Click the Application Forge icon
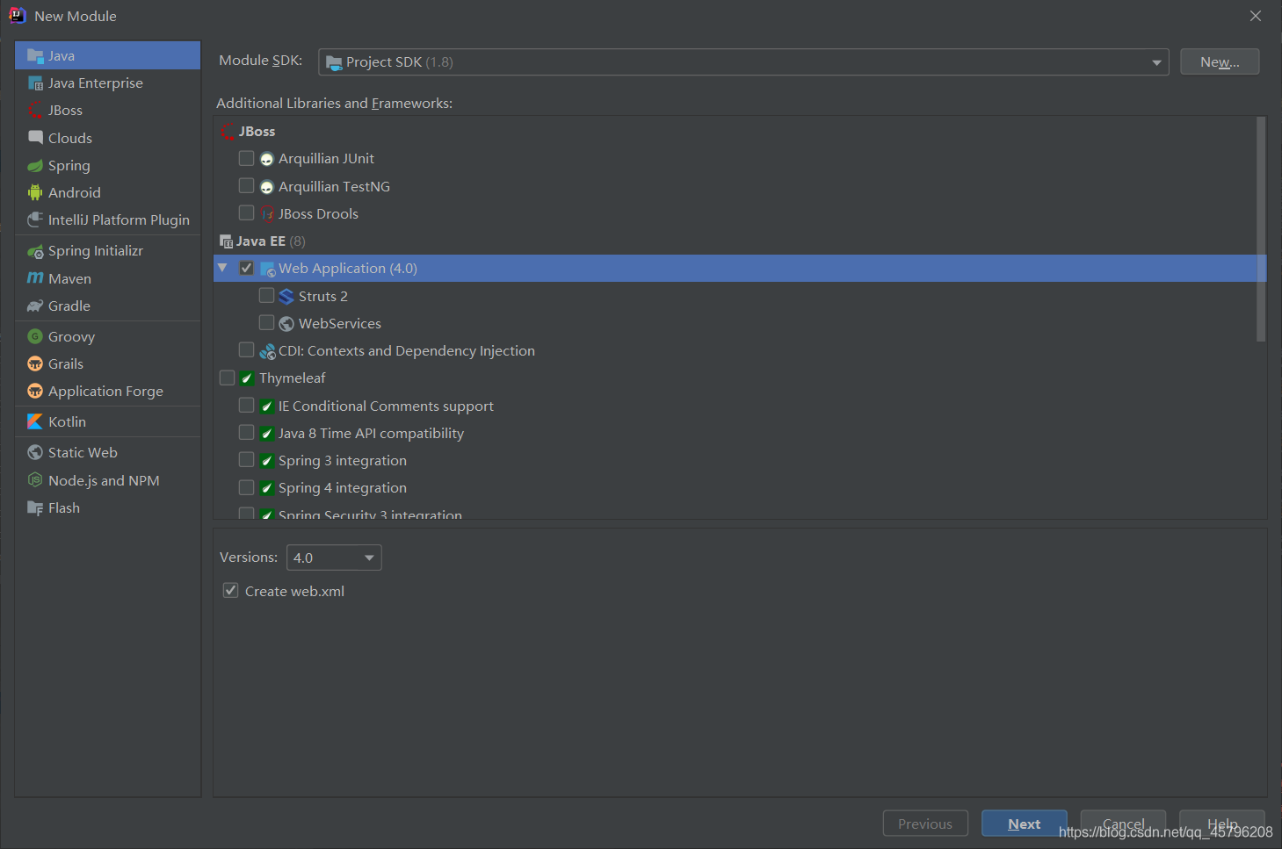Image resolution: width=1282 pixels, height=849 pixels. pos(35,391)
